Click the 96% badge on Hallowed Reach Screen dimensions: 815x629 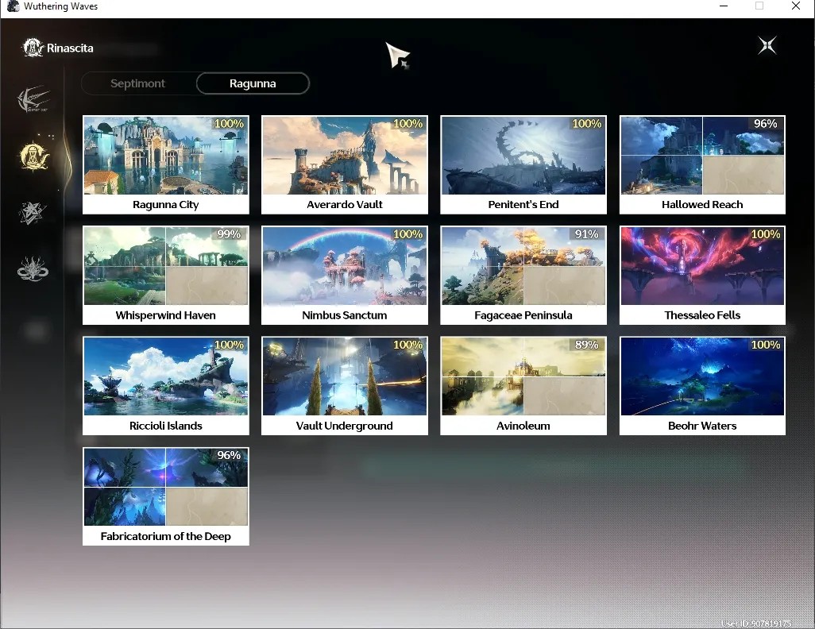pyautogui.click(x=765, y=124)
